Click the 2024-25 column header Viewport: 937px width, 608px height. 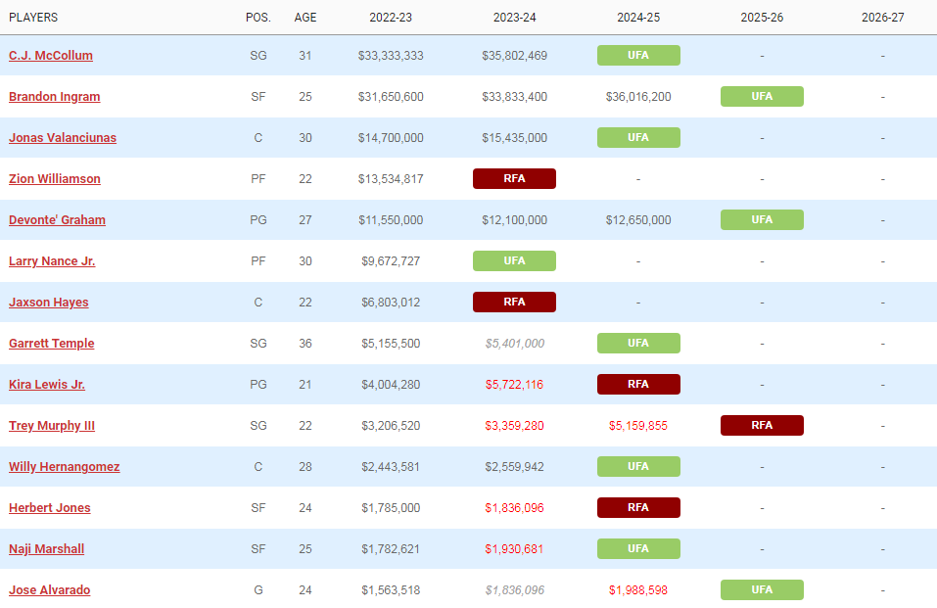(638, 18)
